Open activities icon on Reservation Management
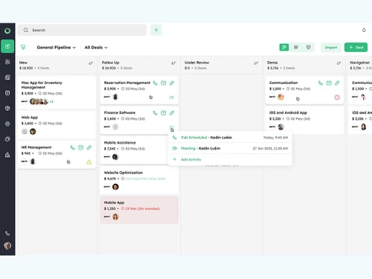Viewport: 372px width, 279px height. [172, 97]
